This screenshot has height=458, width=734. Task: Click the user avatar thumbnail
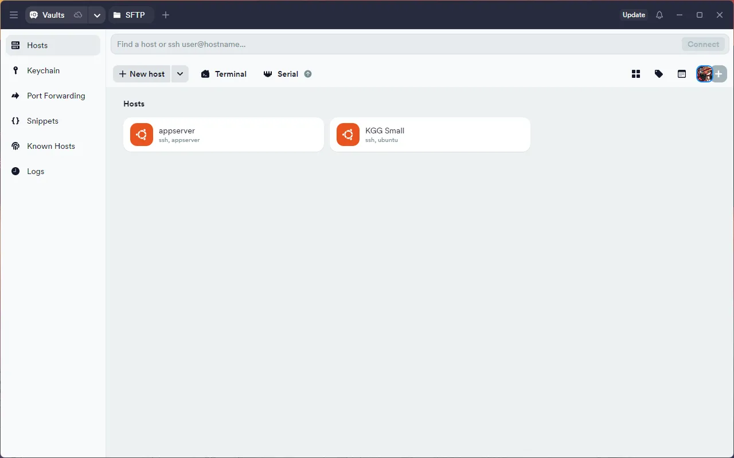click(704, 74)
